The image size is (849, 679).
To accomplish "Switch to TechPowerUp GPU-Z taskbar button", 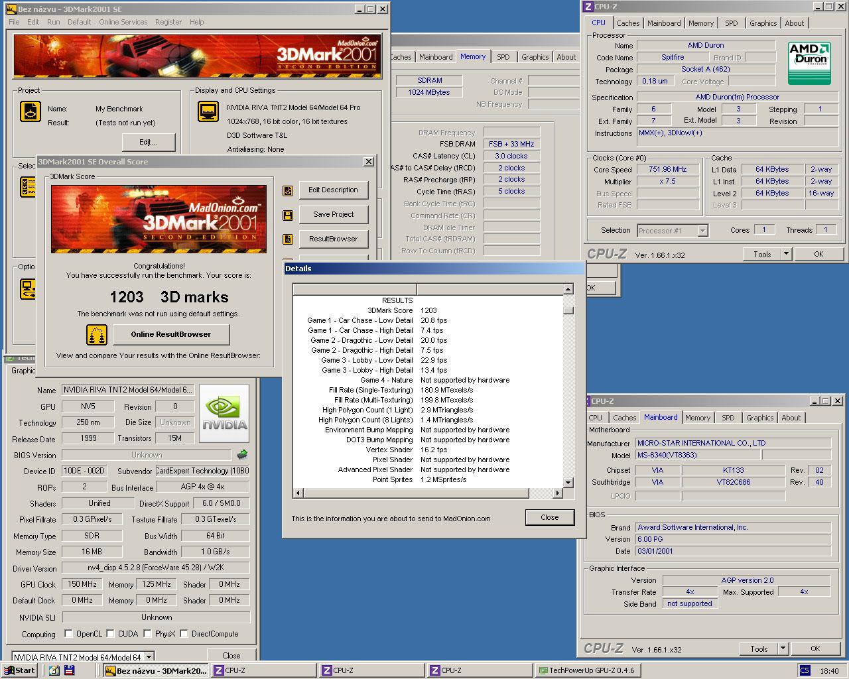I will point(588,670).
